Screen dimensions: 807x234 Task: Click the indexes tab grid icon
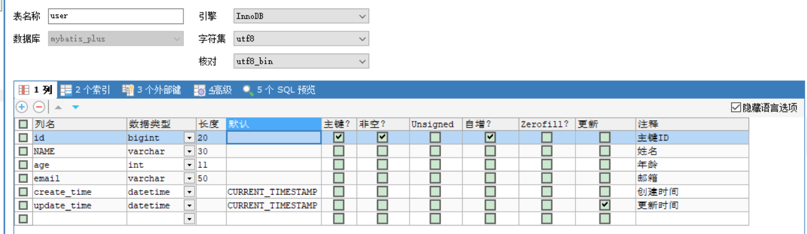pyautogui.click(x=66, y=90)
